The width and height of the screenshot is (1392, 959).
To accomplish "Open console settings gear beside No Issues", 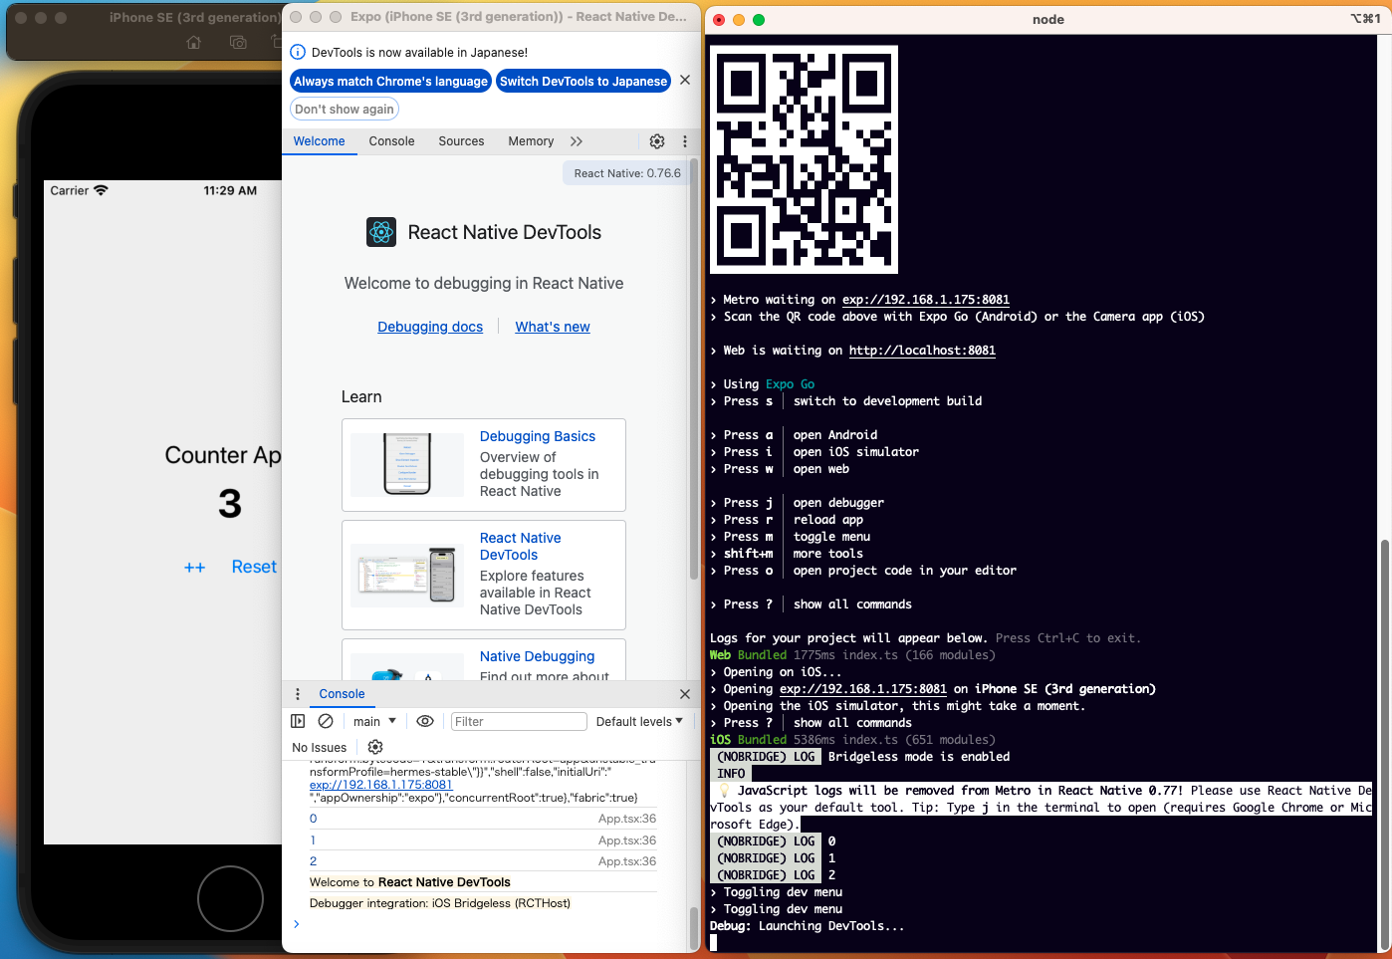I will pyautogui.click(x=375, y=747).
